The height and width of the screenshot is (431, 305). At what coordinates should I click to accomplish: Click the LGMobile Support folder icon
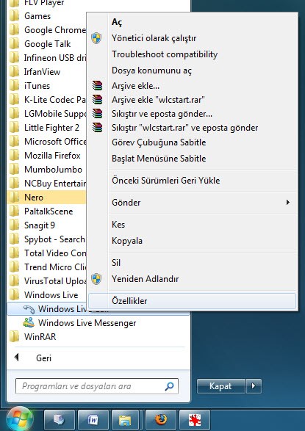[14, 114]
